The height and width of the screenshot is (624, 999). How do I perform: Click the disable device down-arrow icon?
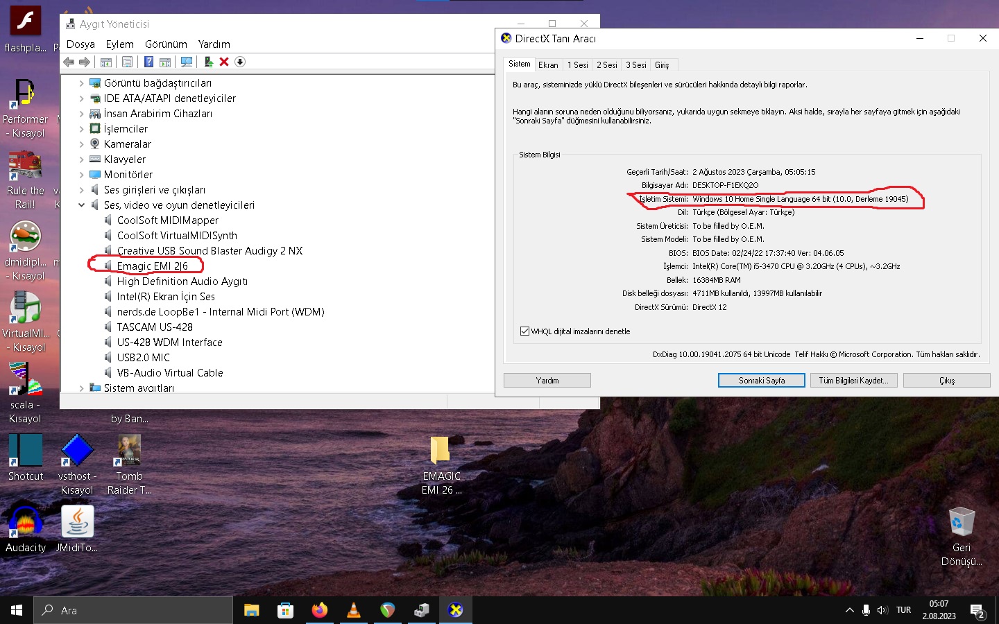pos(239,62)
